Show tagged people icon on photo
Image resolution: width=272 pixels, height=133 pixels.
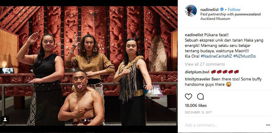click(5, 119)
